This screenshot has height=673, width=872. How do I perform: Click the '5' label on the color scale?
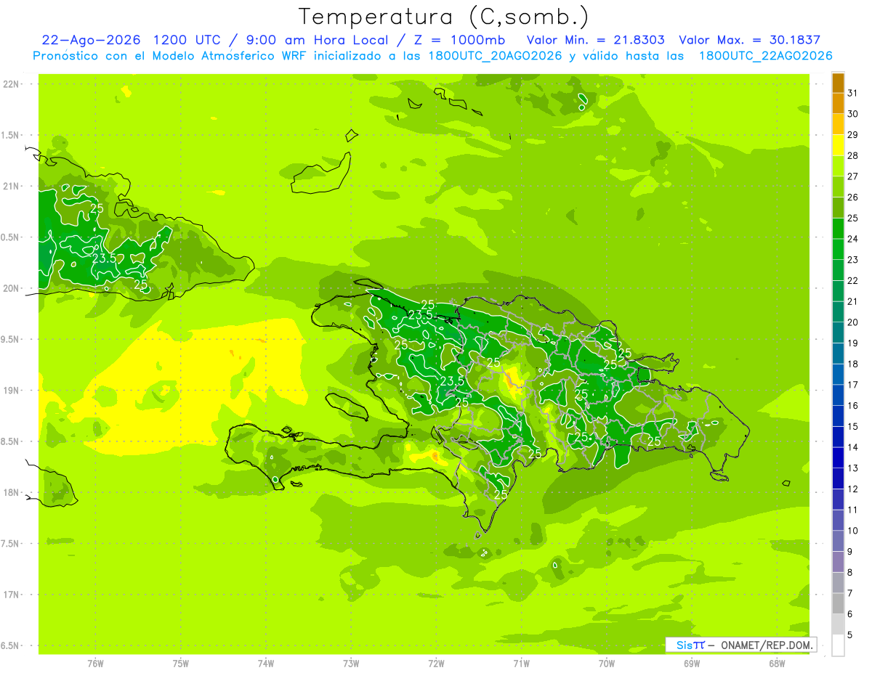click(849, 635)
